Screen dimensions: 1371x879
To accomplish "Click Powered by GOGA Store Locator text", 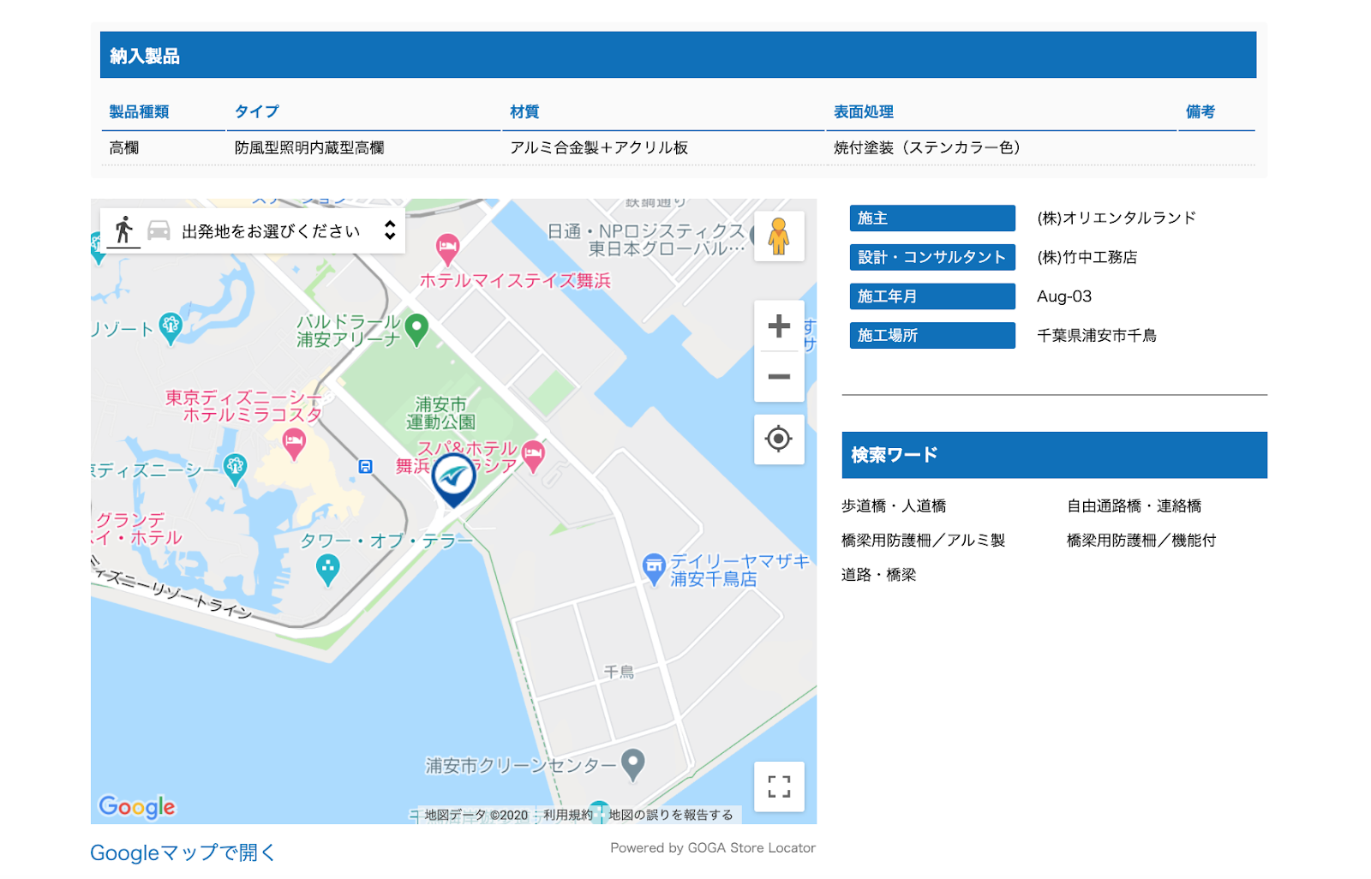I will pyautogui.click(x=713, y=847).
